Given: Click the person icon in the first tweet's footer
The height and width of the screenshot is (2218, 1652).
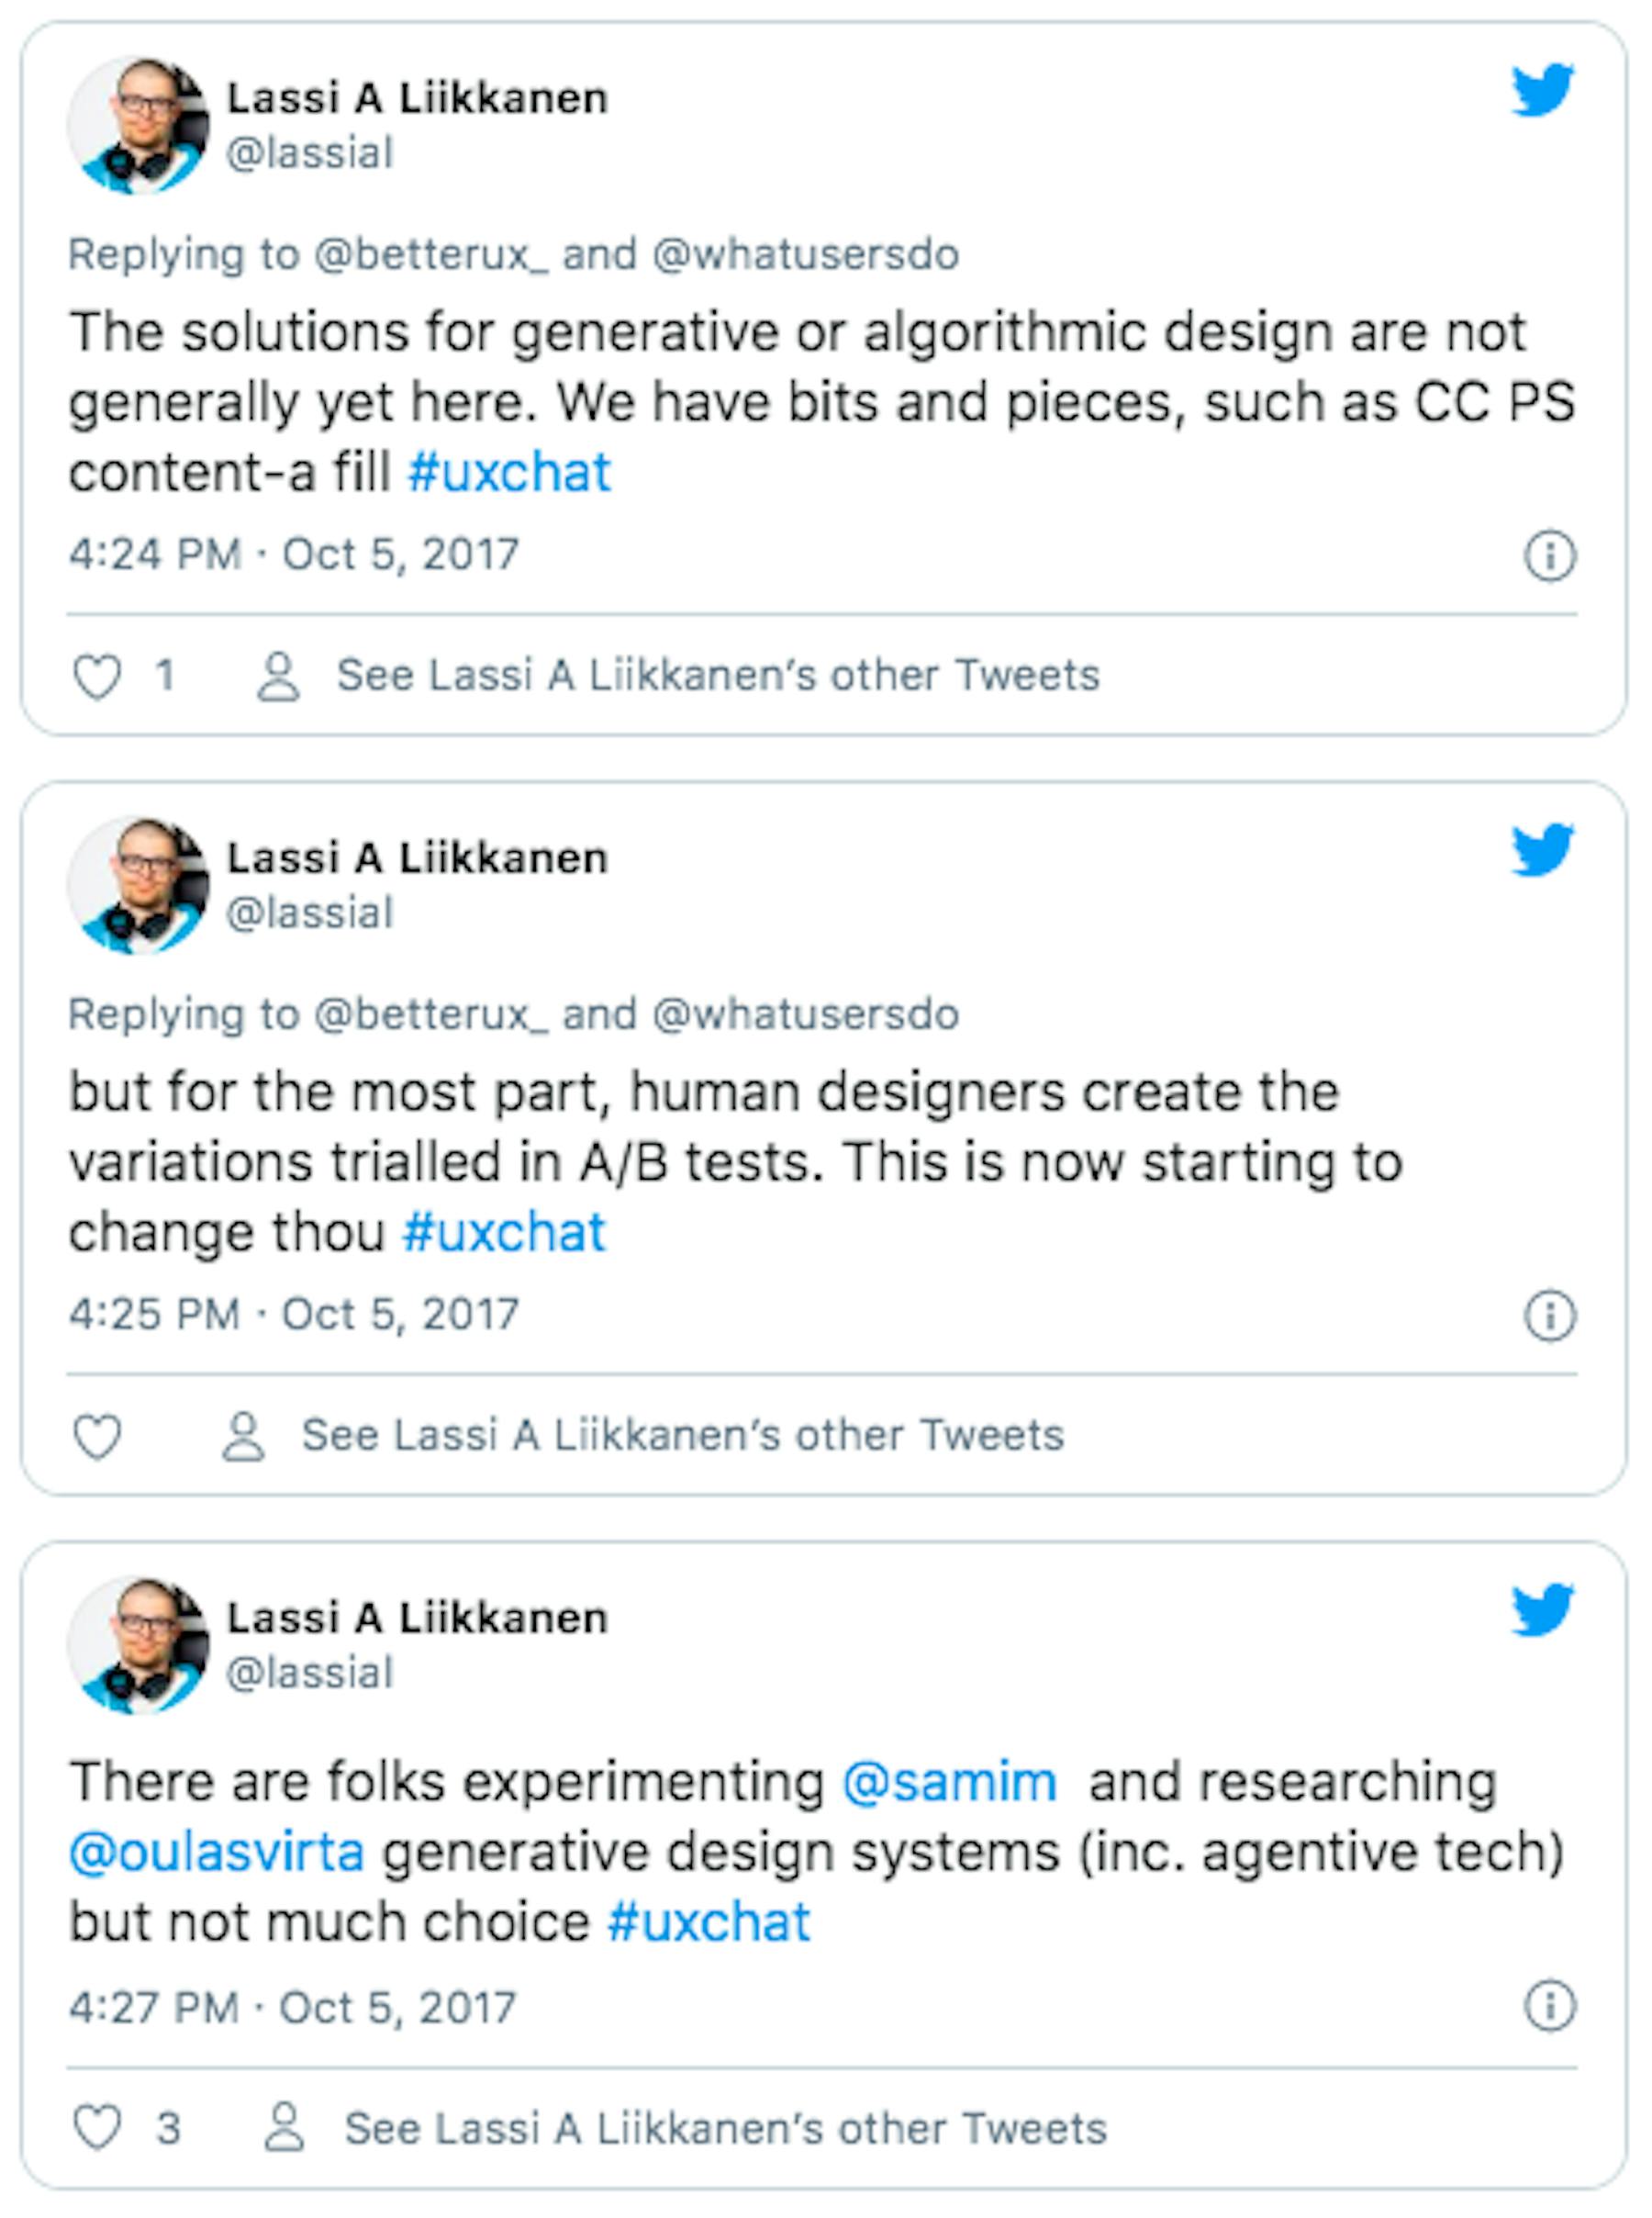Looking at the screenshot, I should [278, 676].
